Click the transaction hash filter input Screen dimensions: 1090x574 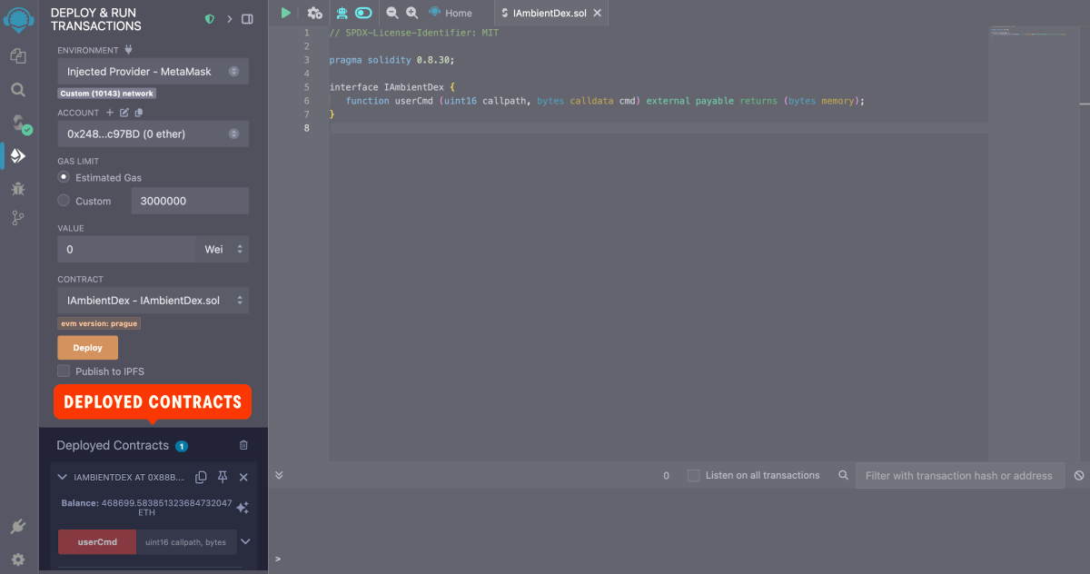pyautogui.click(x=959, y=475)
